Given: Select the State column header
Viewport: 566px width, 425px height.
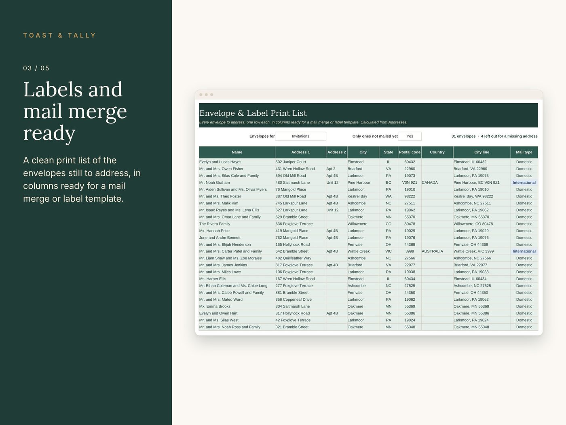Looking at the screenshot, I should (389, 152).
